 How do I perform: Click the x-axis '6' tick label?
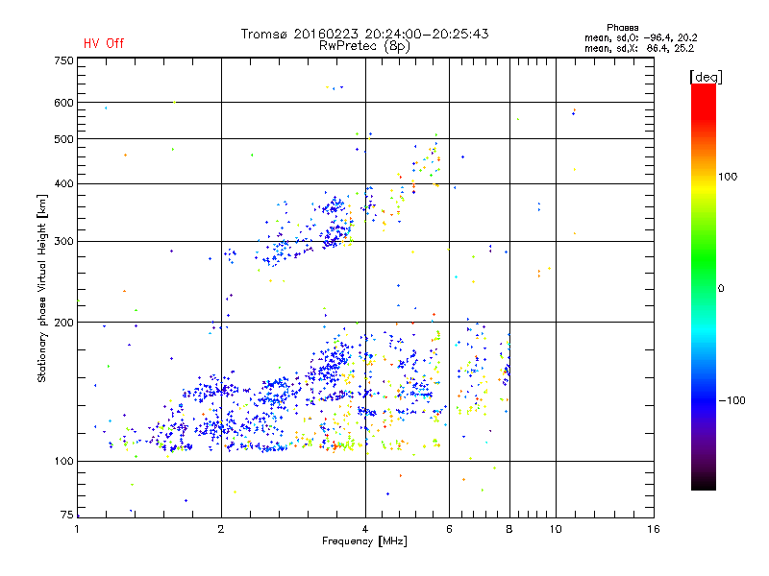click(449, 529)
